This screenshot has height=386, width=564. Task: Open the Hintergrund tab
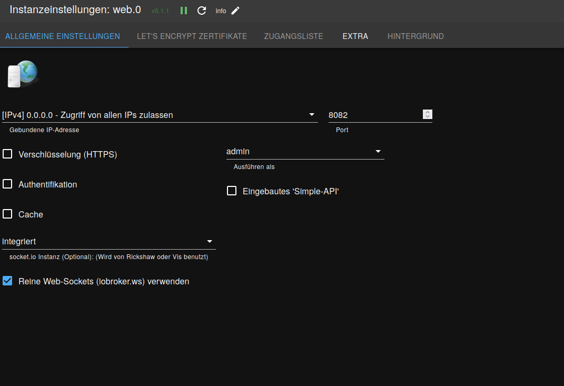click(x=415, y=36)
